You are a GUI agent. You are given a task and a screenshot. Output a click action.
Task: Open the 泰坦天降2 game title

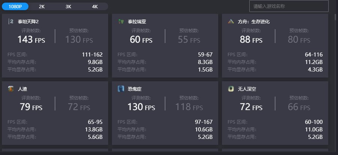[x=28, y=22]
